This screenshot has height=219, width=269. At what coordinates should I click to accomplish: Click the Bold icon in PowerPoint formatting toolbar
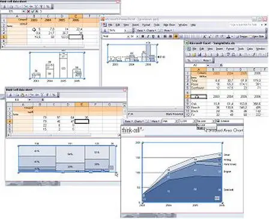(142, 37)
